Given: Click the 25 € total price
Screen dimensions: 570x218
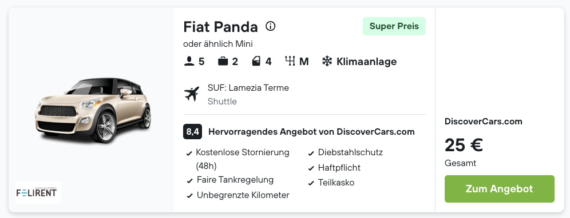Looking at the screenshot, I should pyautogui.click(x=464, y=145).
